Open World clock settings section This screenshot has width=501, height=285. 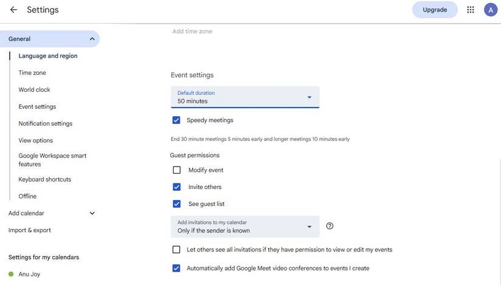pyautogui.click(x=34, y=90)
